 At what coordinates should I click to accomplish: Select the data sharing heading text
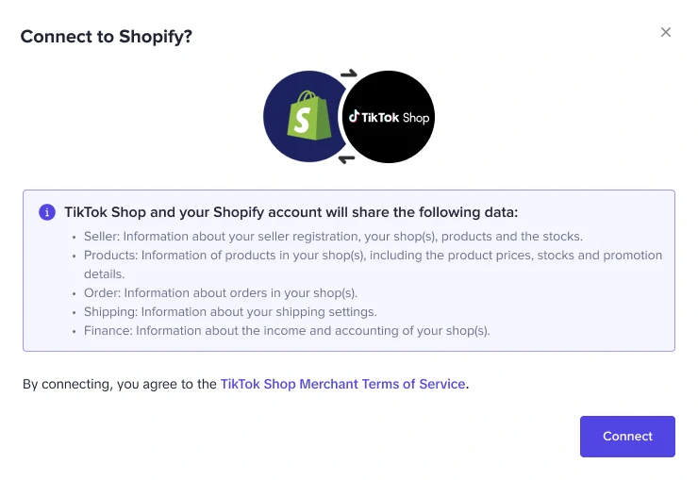tap(291, 212)
